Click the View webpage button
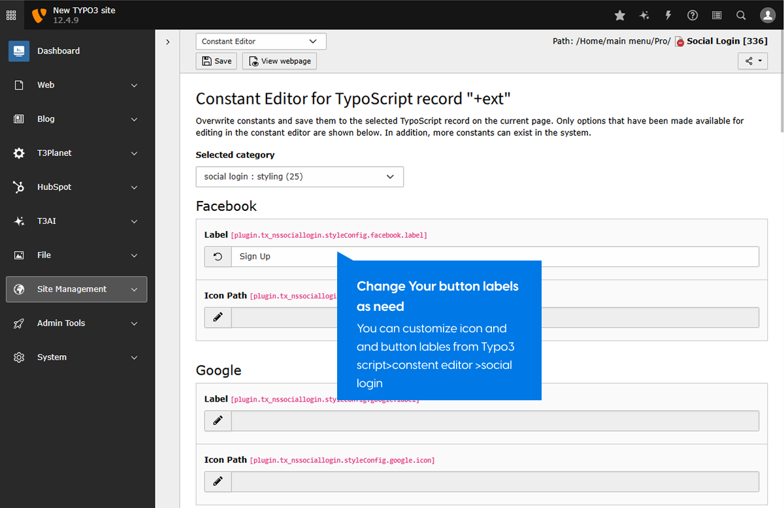Screen dimensions: 784x508 click(280, 61)
